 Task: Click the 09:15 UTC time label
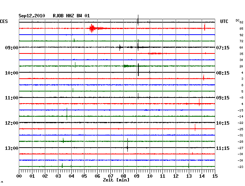click(x=223, y=98)
